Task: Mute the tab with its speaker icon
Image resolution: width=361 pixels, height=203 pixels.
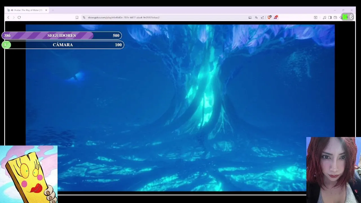Action: tap(12, 10)
